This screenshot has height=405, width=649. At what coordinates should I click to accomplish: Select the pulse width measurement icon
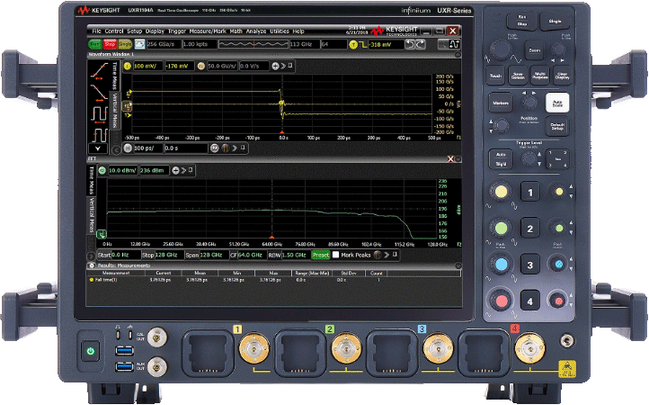pos(100,113)
